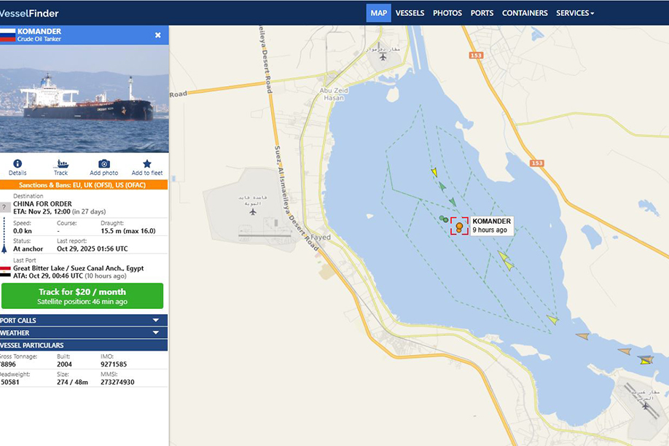The image size is (669, 446).
Task: Click the Add photo camera icon
Action: point(104,165)
